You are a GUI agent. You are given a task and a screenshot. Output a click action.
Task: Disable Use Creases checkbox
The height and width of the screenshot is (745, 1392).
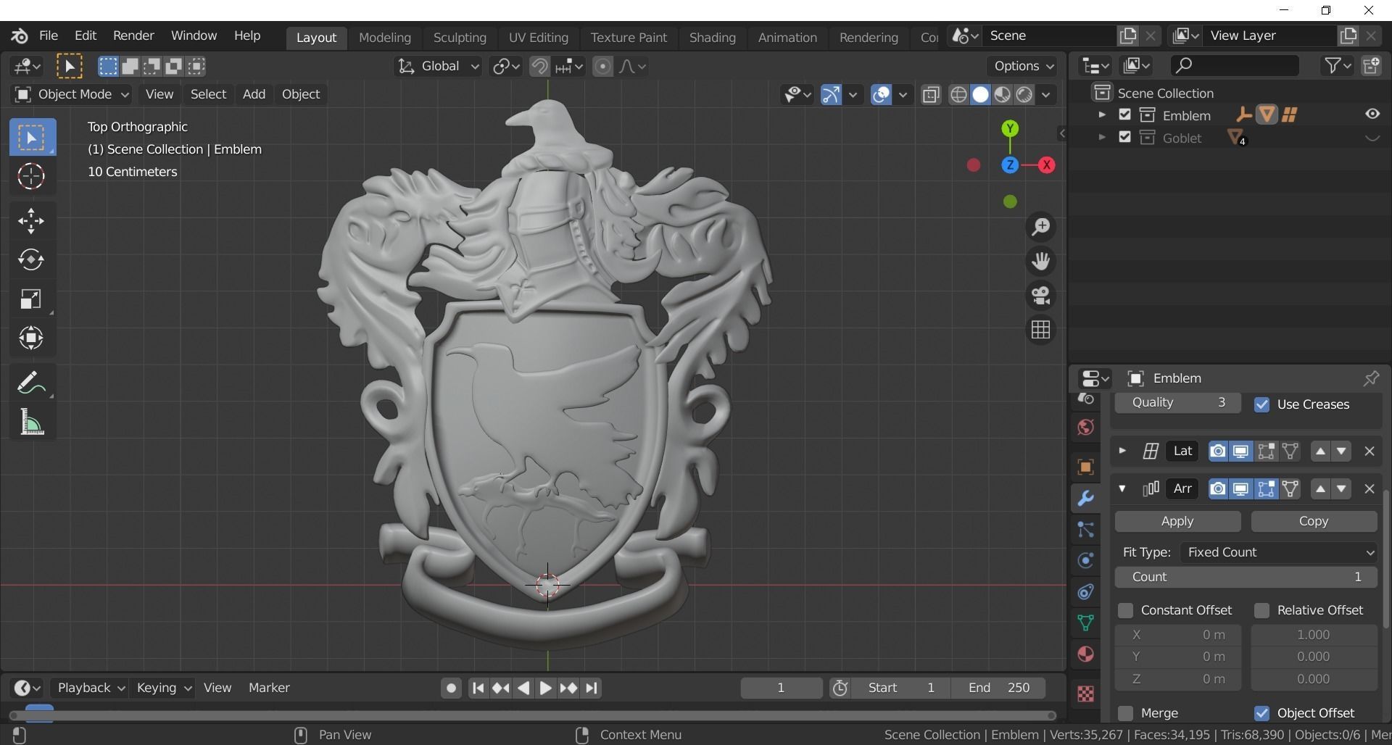click(1261, 404)
